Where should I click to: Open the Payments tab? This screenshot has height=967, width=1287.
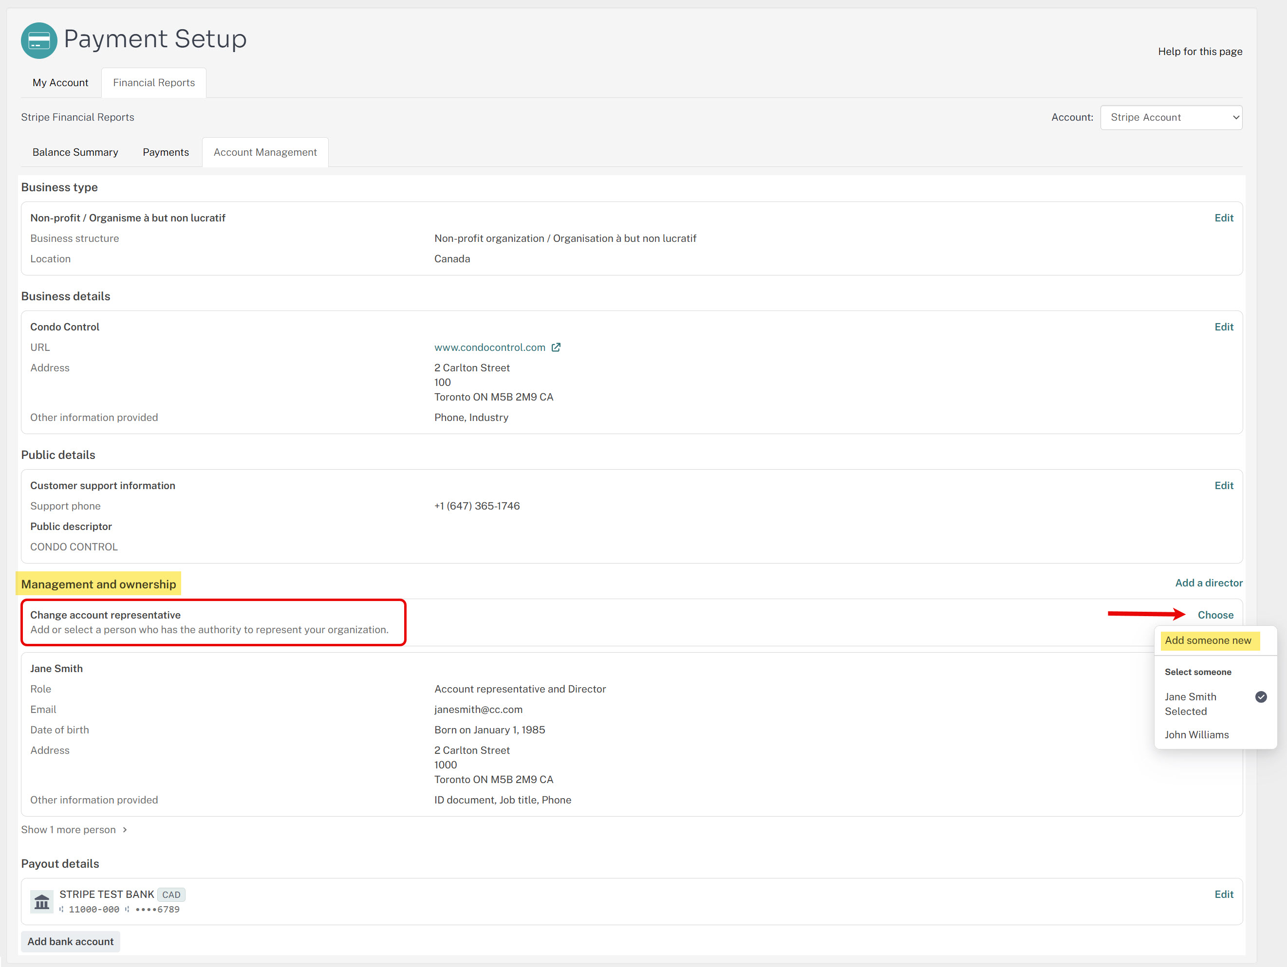click(x=166, y=152)
